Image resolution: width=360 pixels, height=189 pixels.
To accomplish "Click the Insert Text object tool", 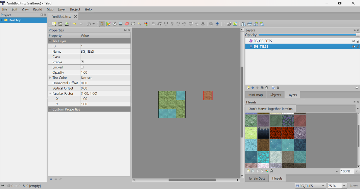I will click(203, 24).
